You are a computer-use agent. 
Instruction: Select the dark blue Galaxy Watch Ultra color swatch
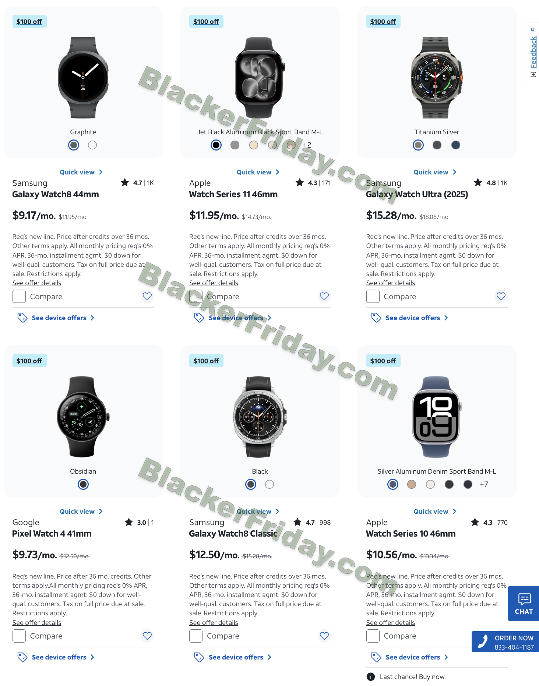coord(456,145)
